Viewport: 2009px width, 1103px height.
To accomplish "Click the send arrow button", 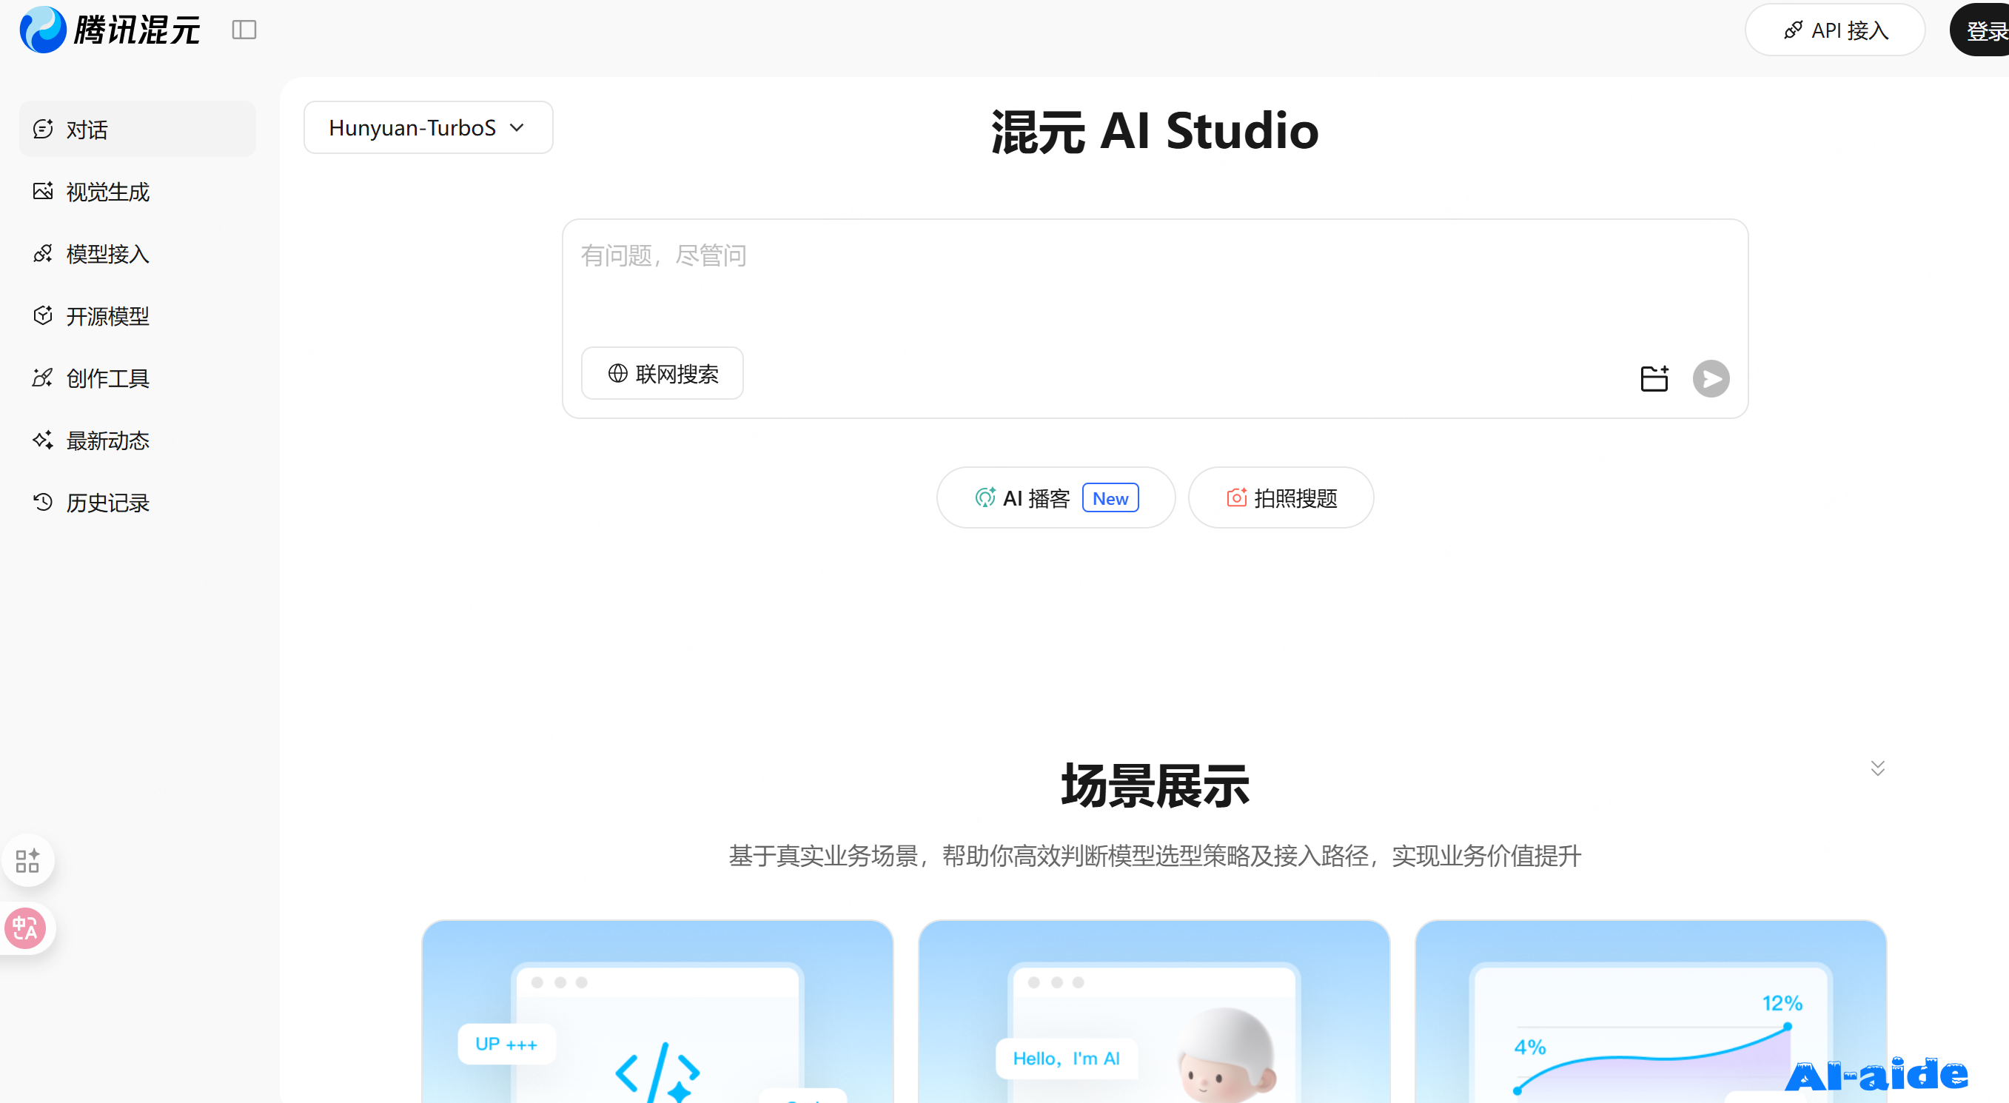I will 1711,378.
